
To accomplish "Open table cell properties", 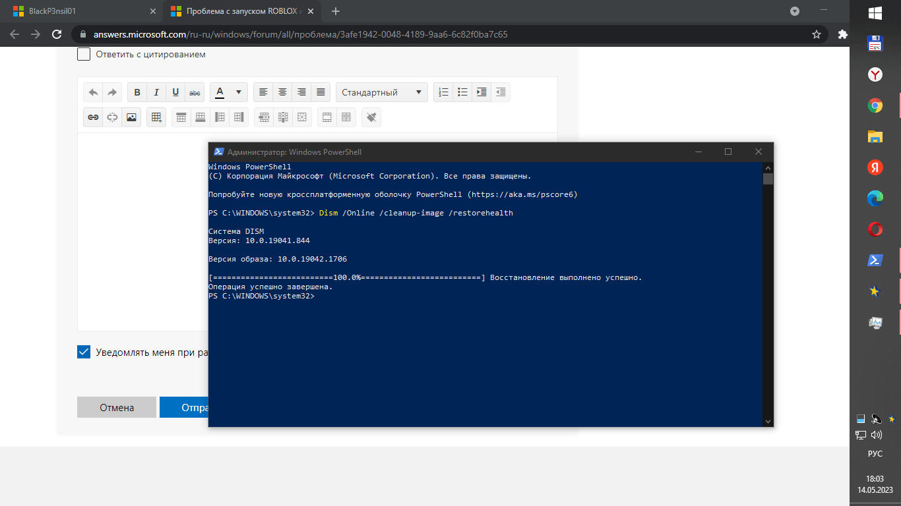I will point(346,117).
